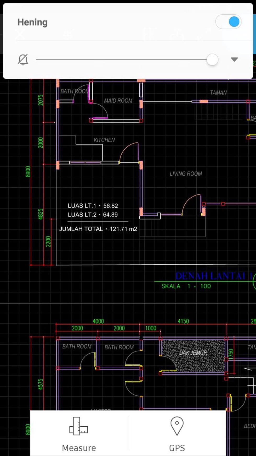Select the 4825 vertical dimension text
This screenshot has height=456, width=256.
coord(41,214)
